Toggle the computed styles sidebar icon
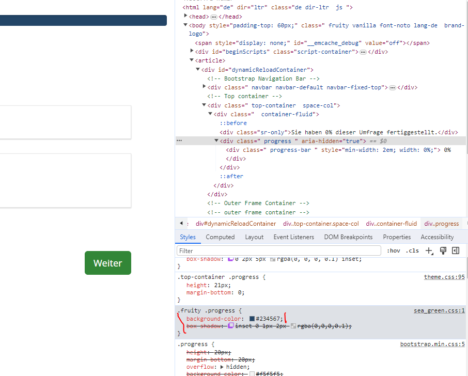Viewport: 468px width, 376px height. coord(456,250)
